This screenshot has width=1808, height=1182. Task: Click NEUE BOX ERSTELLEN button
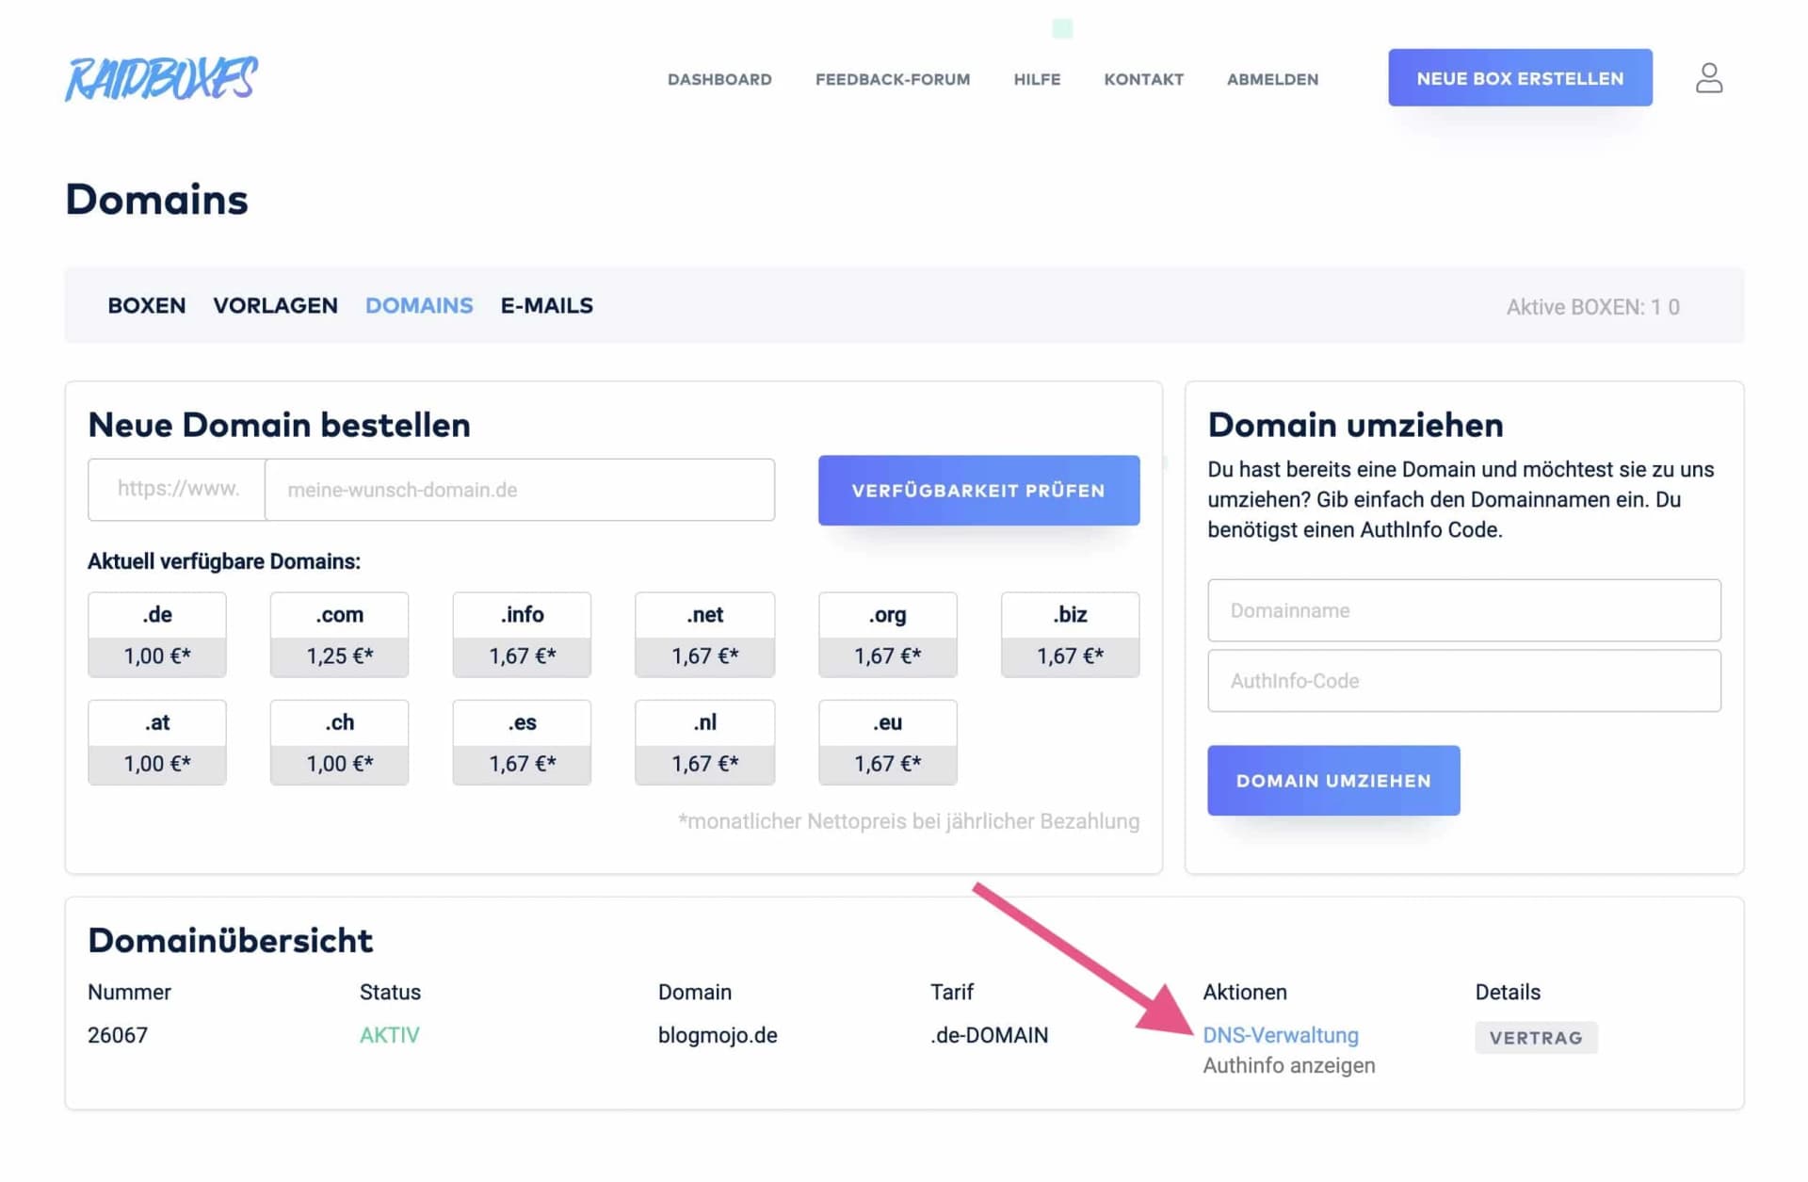pos(1519,77)
